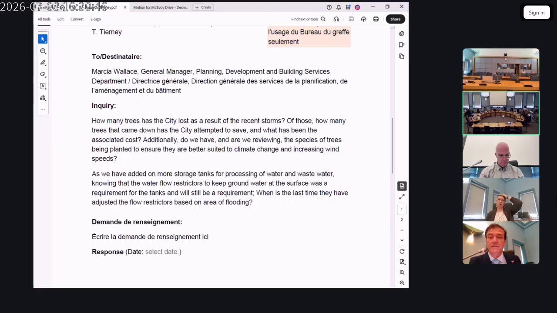
Task: Open the Help question mark icon
Action: 329,7
